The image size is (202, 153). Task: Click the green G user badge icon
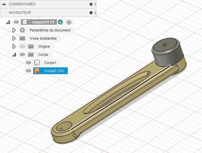[60, 22]
